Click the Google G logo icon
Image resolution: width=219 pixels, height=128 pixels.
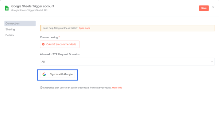[44, 74]
